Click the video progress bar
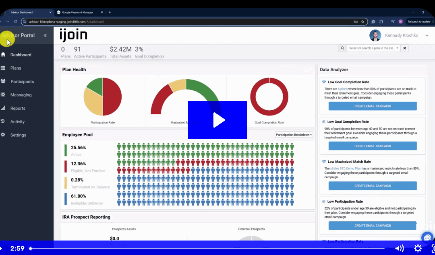Screen dimensions: 435x255 coord(207,249)
